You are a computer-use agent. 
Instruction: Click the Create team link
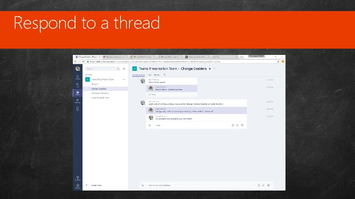pyautogui.click(x=96, y=185)
